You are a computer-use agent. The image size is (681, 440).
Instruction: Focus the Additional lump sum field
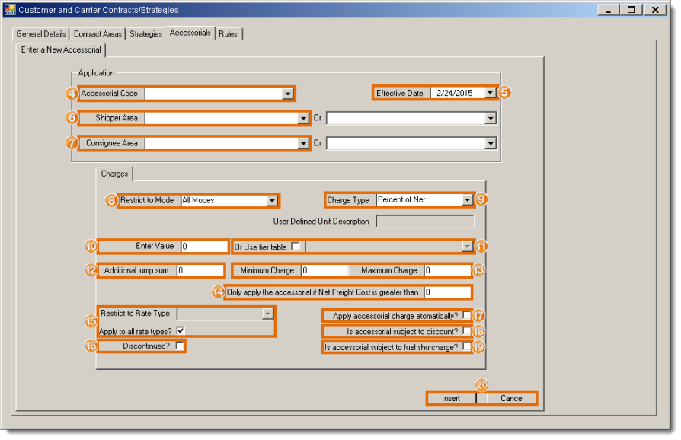200,270
